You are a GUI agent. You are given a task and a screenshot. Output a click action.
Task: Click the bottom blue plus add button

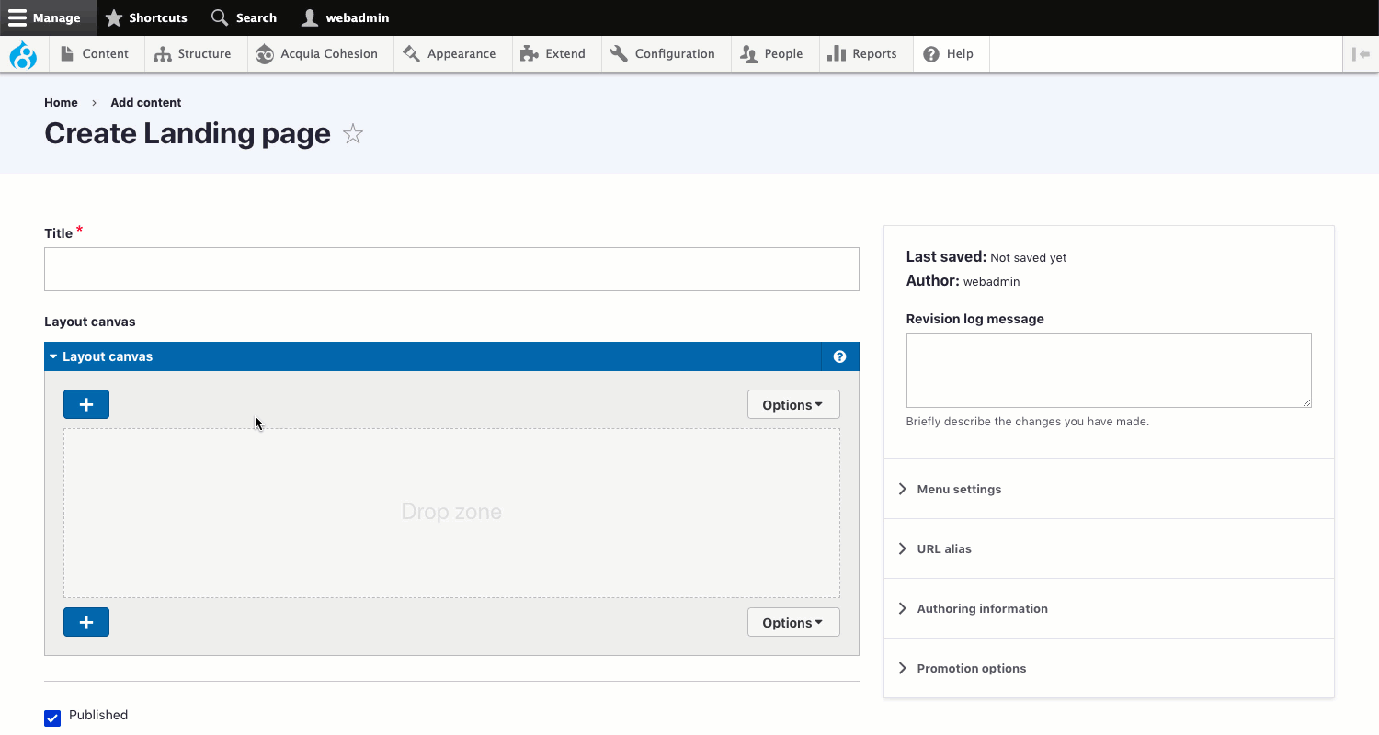point(86,622)
